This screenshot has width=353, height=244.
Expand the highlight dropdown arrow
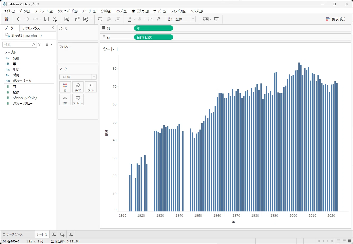[x=134, y=19]
